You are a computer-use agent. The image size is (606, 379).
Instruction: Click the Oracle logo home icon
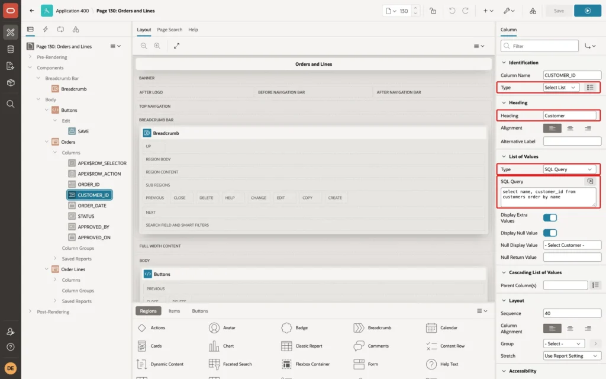coord(11,11)
